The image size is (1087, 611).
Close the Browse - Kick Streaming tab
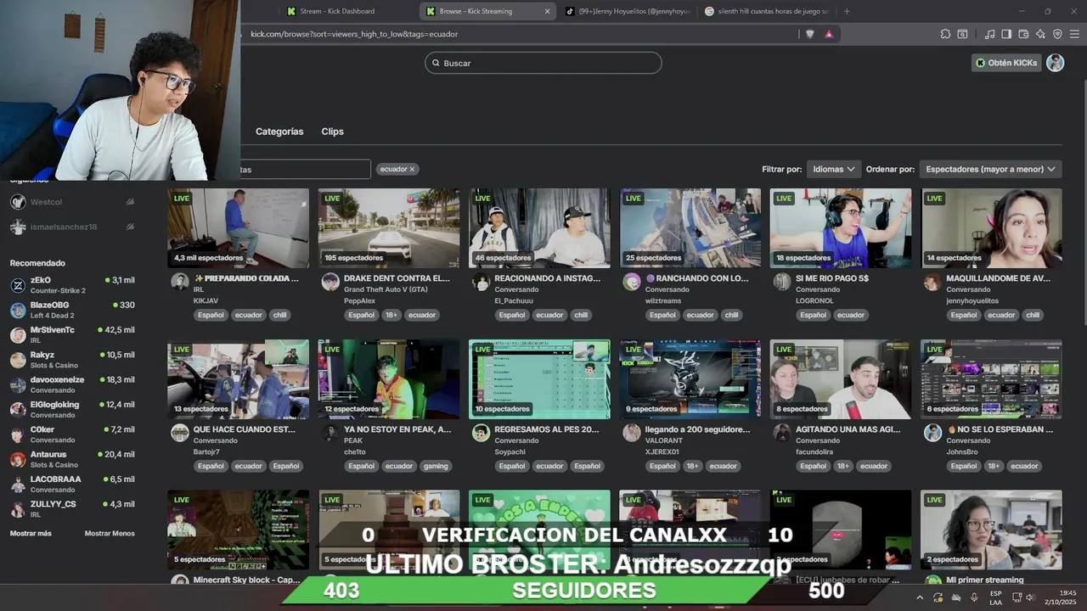547,11
